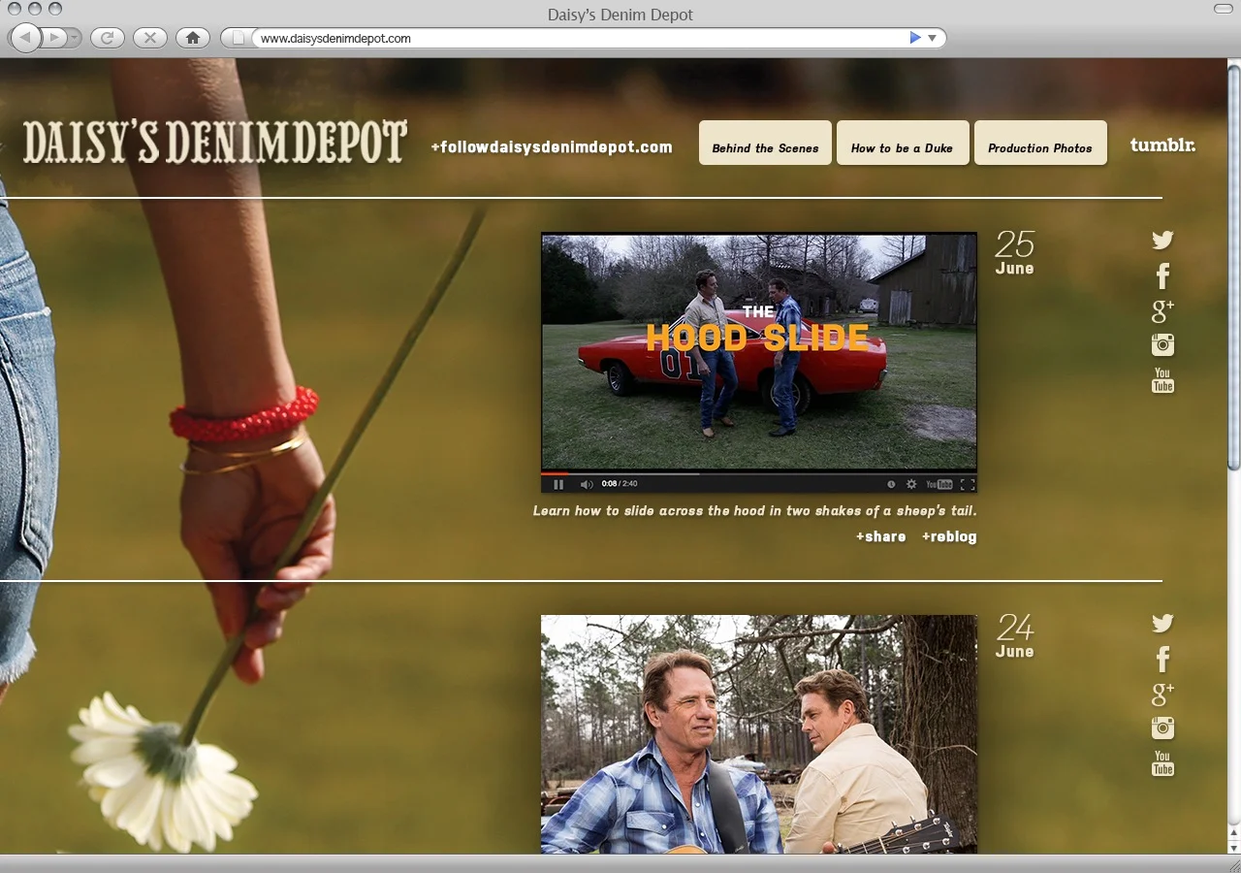Click the 0:08 / 2:40 video time display
Screen dimensions: 1241x873
click(x=620, y=484)
